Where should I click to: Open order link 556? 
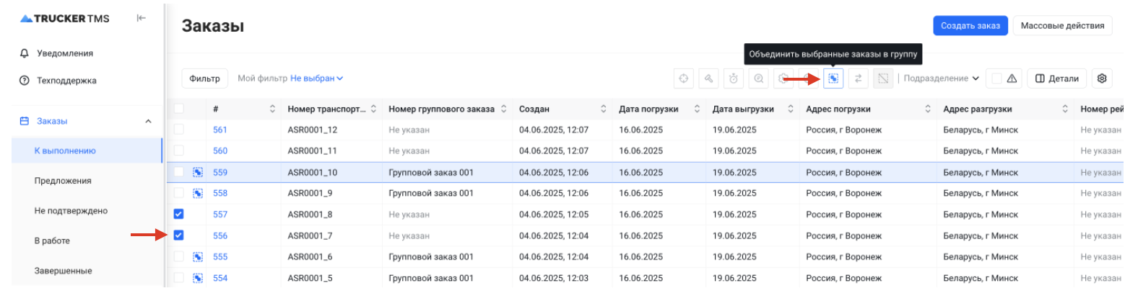[220, 235]
